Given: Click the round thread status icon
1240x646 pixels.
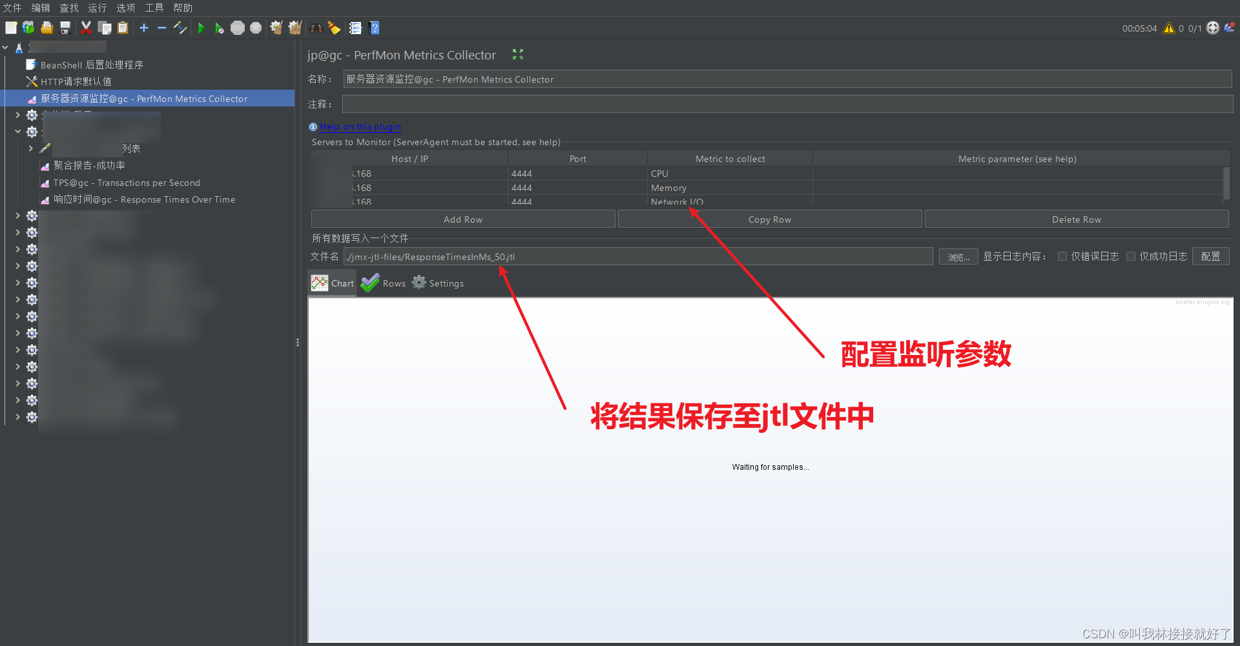Looking at the screenshot, I should (x=1213, y=28).
